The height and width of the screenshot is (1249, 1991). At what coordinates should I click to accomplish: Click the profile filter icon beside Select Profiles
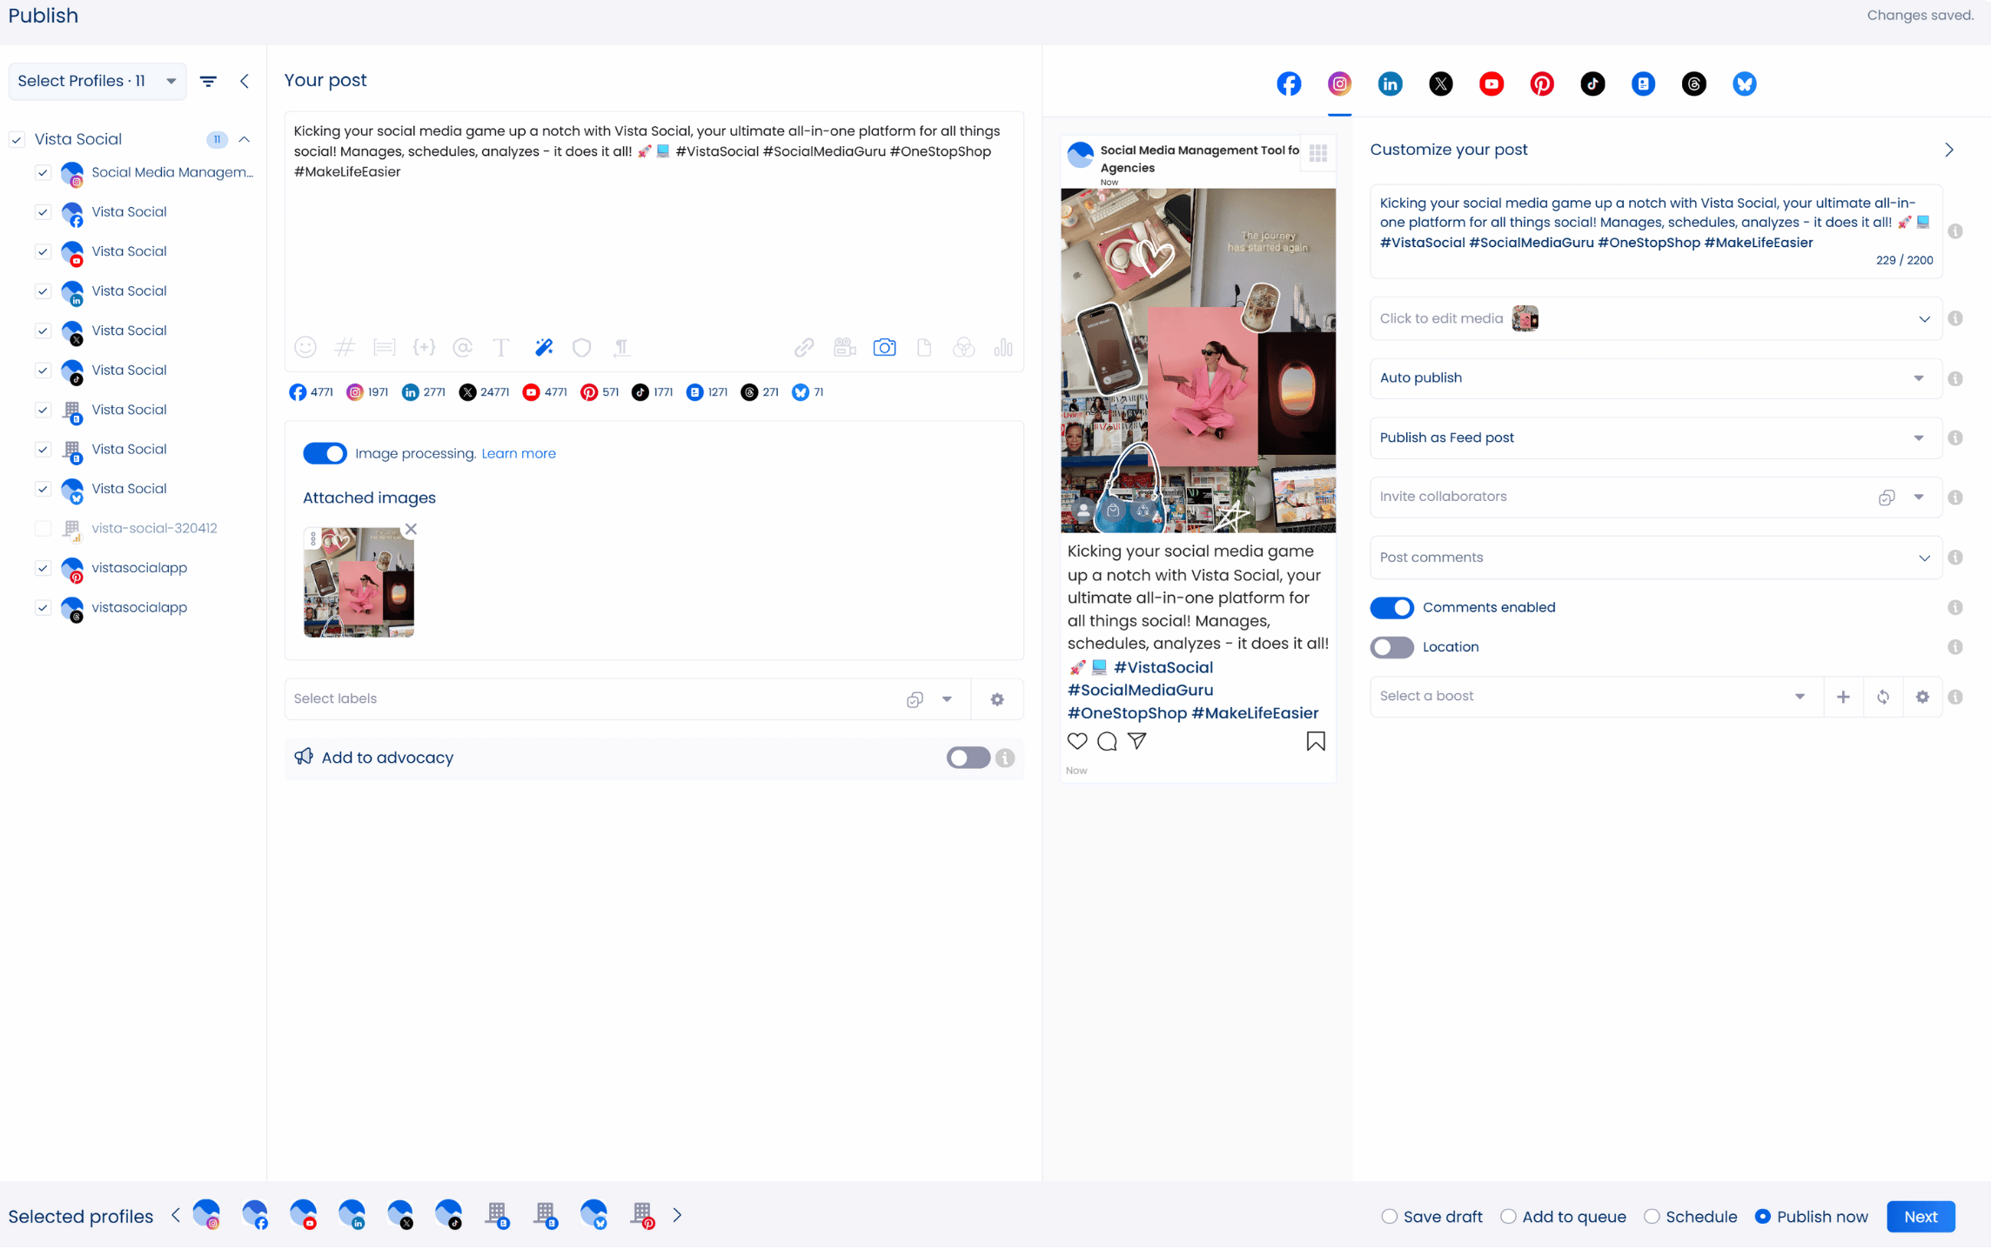point(208,81)
